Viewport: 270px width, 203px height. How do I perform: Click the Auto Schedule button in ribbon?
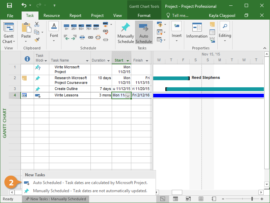click(x=144, y=32)
